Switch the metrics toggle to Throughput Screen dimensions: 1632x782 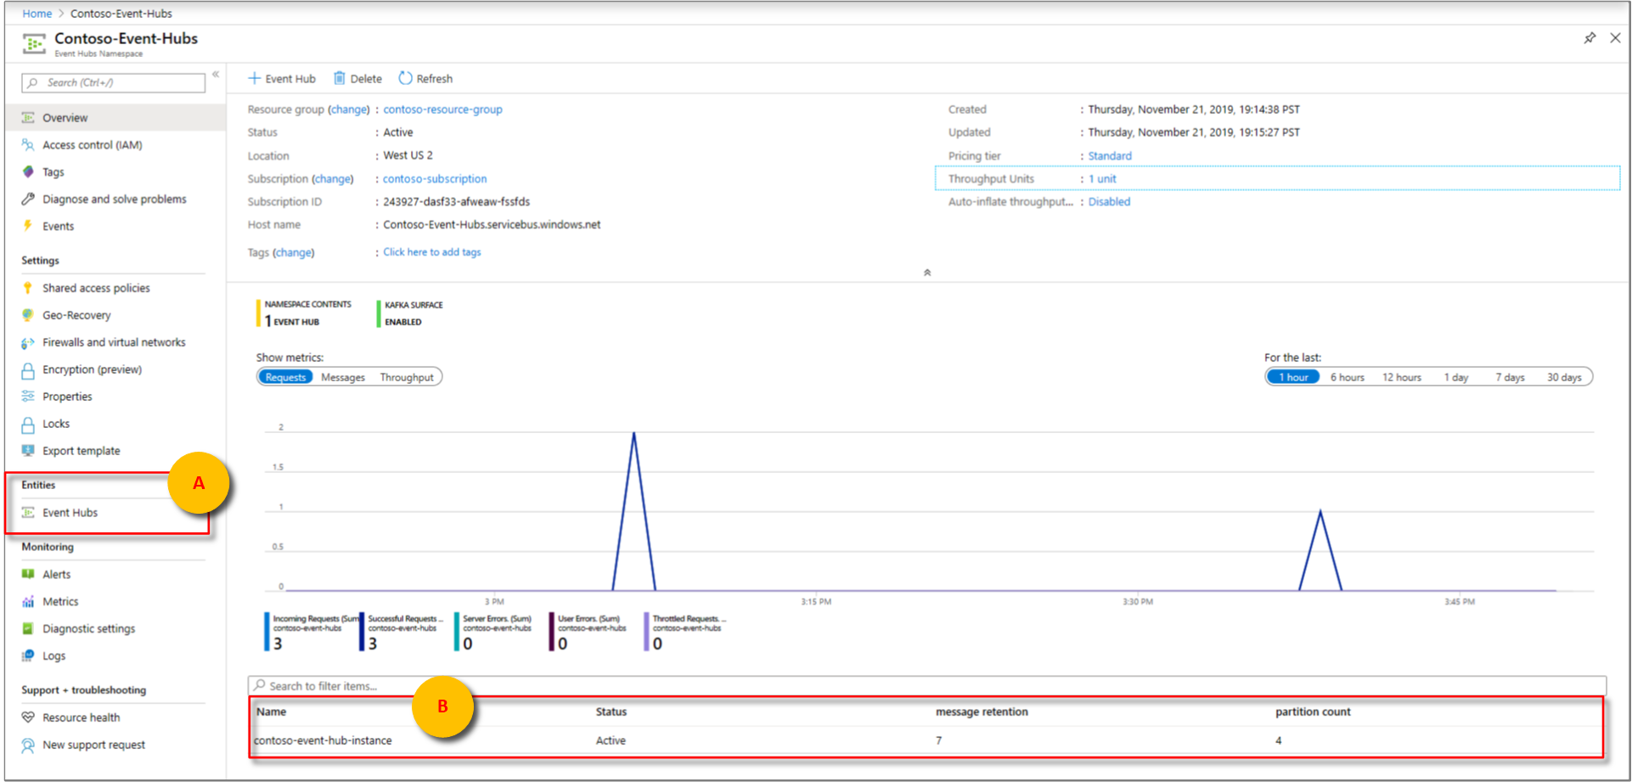tap(406, 378)
